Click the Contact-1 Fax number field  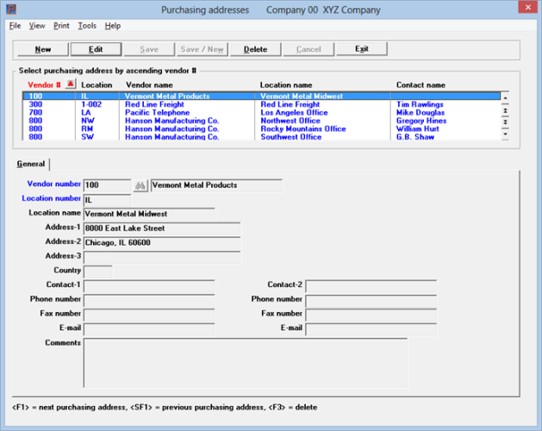pos(149,315)
